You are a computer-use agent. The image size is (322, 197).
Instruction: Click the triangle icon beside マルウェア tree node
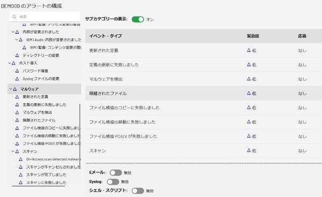[x=15, y=89]
